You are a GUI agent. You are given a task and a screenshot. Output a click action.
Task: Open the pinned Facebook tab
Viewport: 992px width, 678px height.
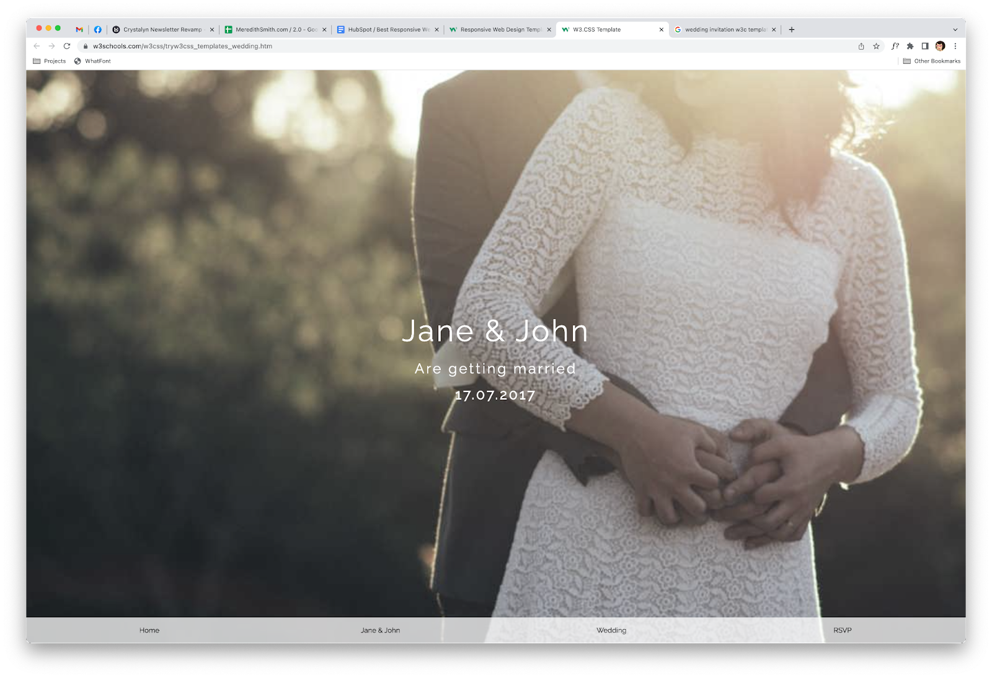click(97, 30)
